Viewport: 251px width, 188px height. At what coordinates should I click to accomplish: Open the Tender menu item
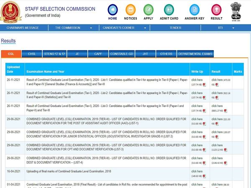click(x=175, y=28)
